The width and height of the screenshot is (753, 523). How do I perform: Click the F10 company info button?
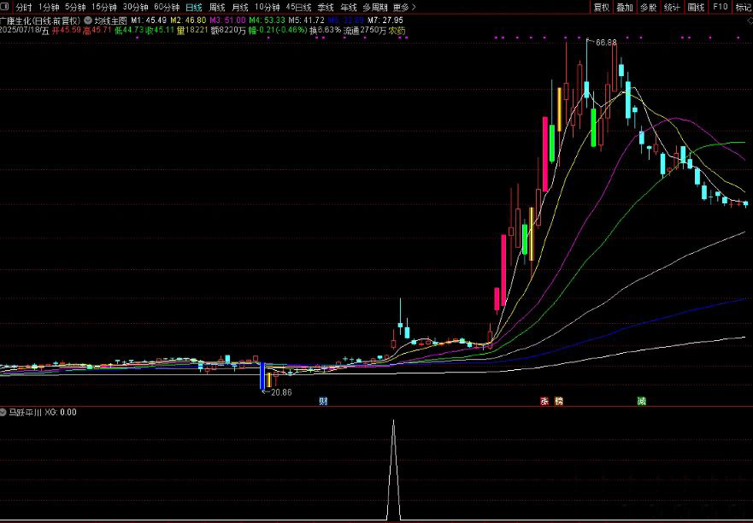(720, 7)
